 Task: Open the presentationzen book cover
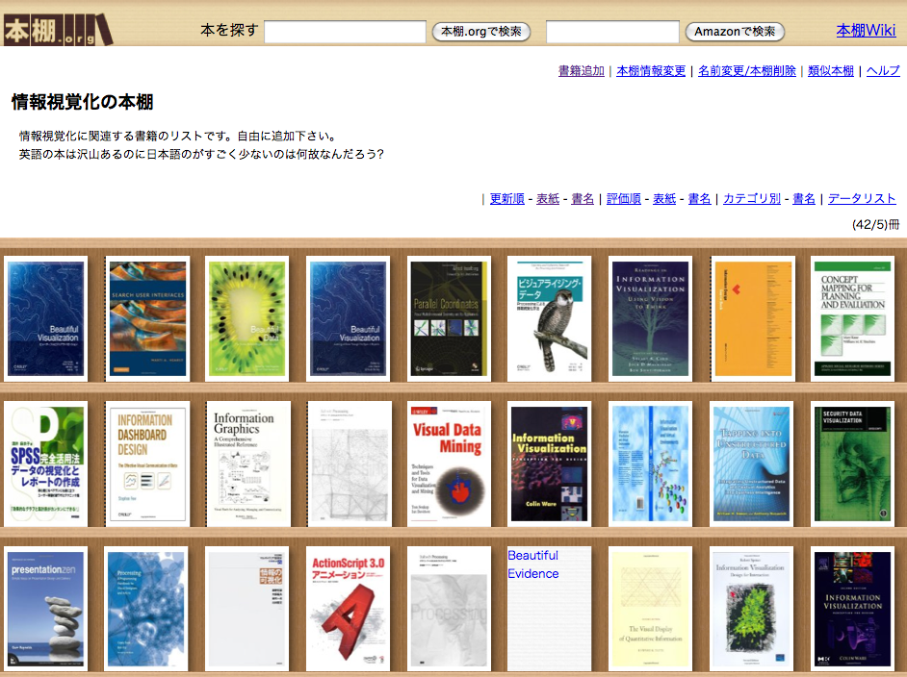click(45, 609)
